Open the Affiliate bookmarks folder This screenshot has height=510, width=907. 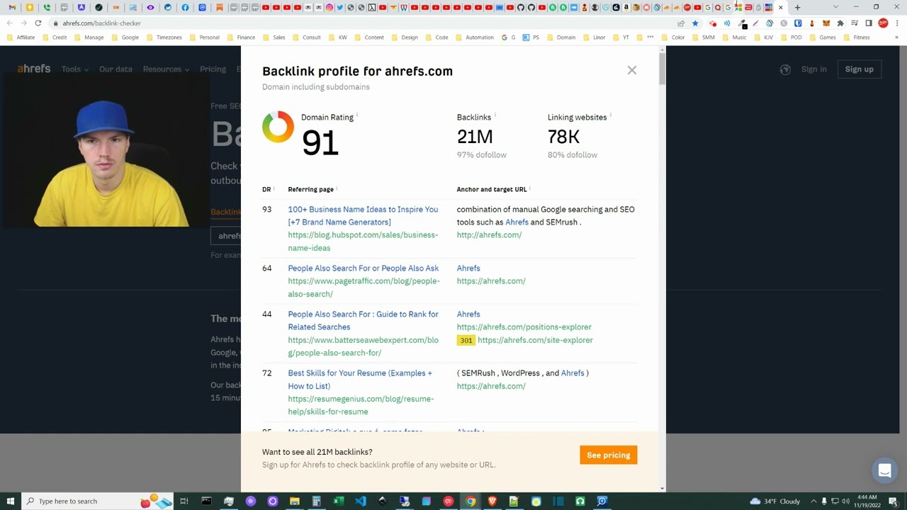(21, 38)
